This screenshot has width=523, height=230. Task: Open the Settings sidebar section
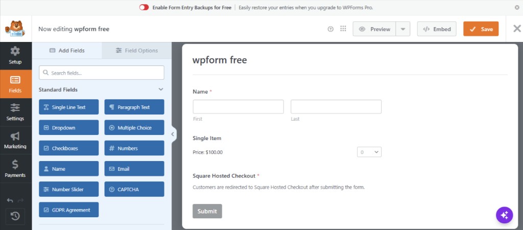tap(15, 112)
